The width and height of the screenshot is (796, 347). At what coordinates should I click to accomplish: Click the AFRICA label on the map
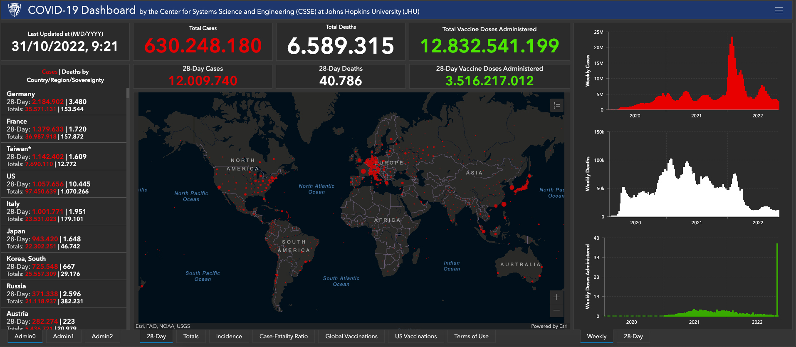(x=388, y=220)
